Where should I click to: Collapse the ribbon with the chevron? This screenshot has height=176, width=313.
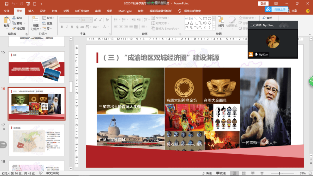(x=310, y=35)
